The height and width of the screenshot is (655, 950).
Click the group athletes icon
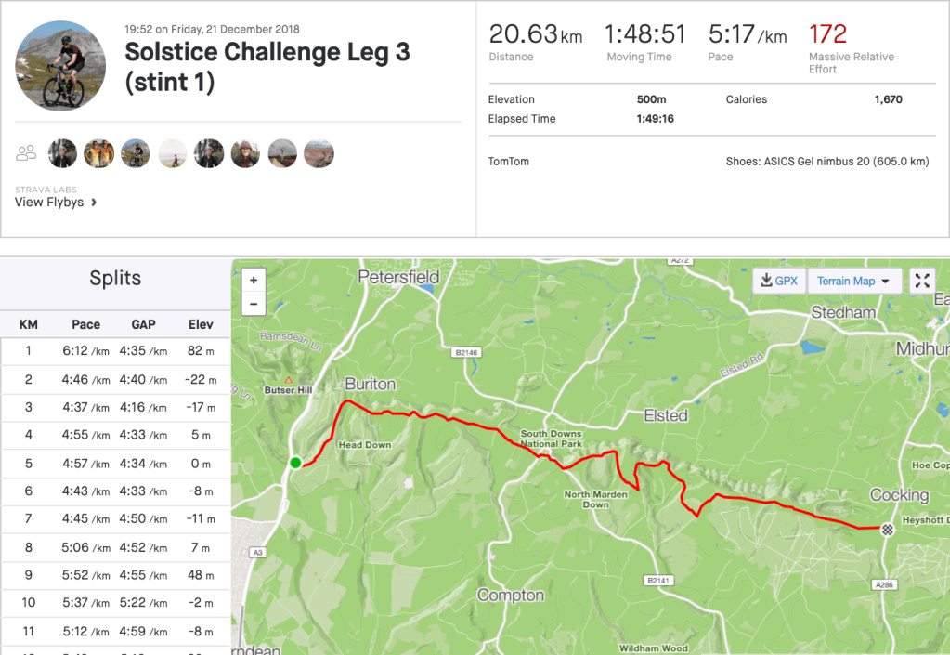click(x=27, y=153)
